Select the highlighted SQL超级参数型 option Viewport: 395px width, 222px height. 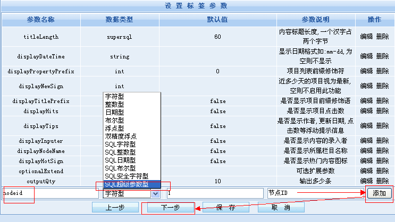coord(127,184)
